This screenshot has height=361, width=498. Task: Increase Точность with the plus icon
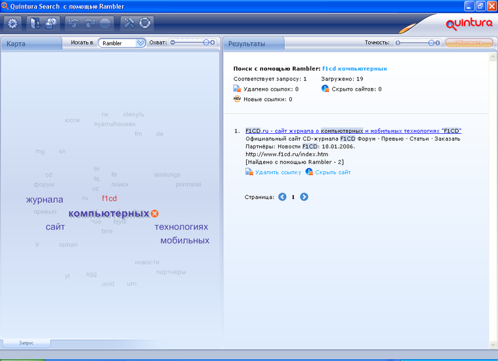click(438, 43)
